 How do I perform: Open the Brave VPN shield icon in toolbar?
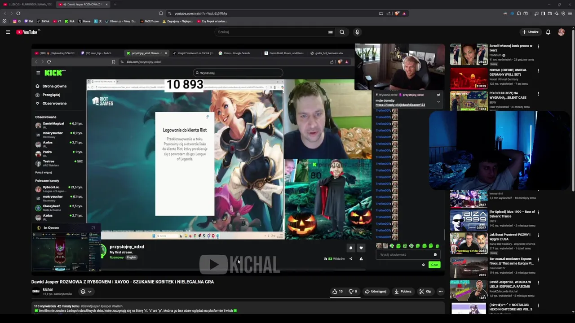[563, 13]
